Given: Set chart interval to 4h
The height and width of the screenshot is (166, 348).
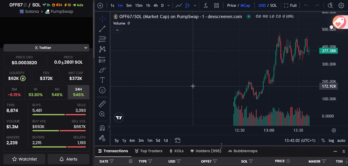Looking at the screenshot, I should [155, 6].
